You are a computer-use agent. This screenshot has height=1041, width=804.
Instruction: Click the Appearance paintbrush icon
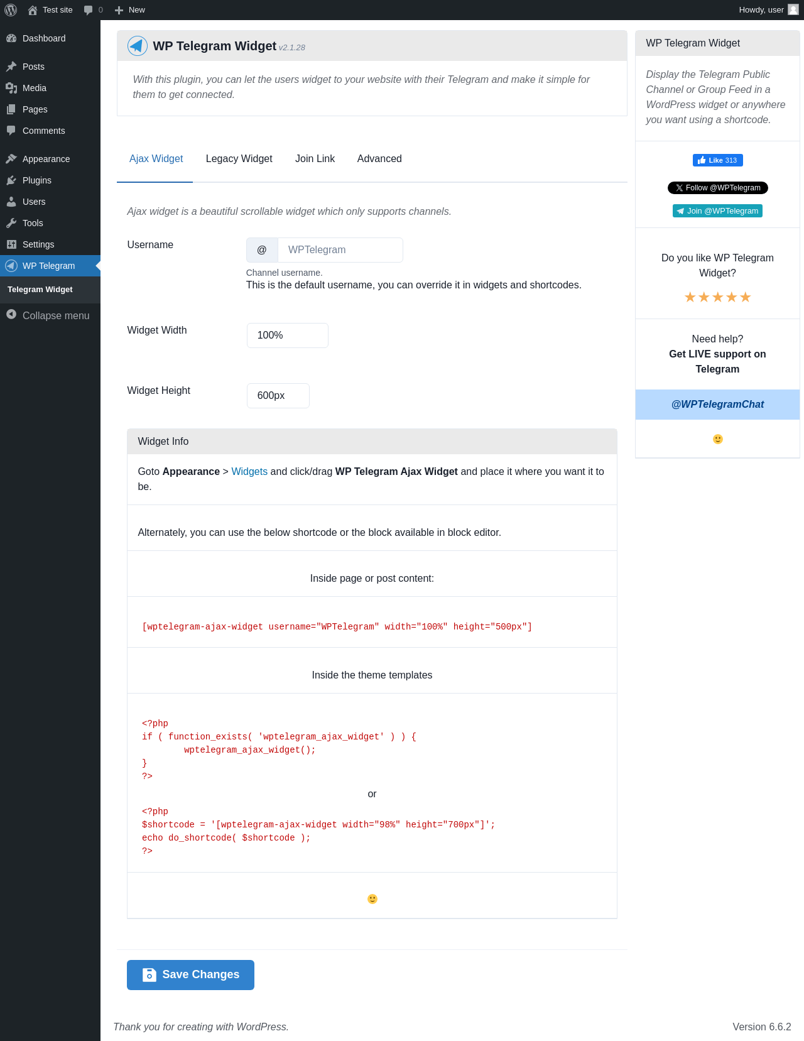(11, 159)
